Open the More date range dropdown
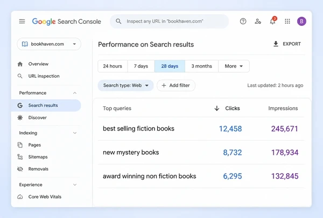The height and width of the screenshot is (218, 323). [x=234, y=66]
